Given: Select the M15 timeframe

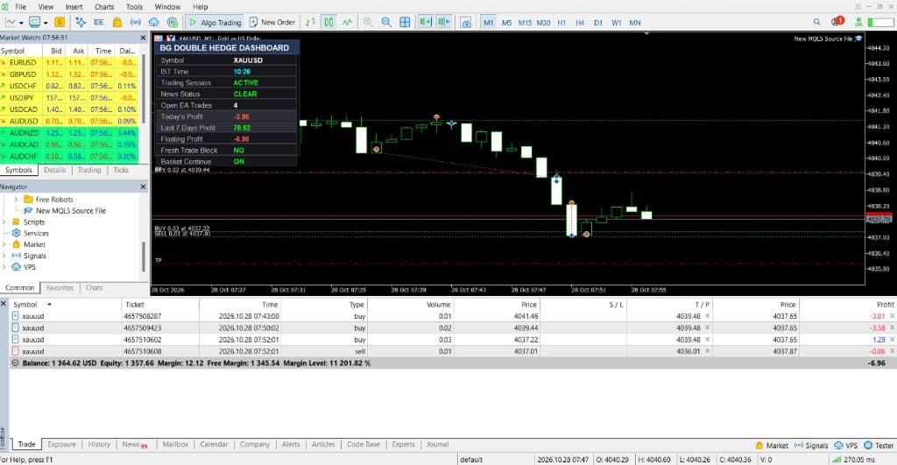Looking at the screenshot, I should click(x=525, y=23).
